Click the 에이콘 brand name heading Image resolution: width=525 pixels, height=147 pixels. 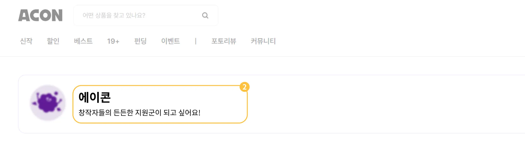94,97
